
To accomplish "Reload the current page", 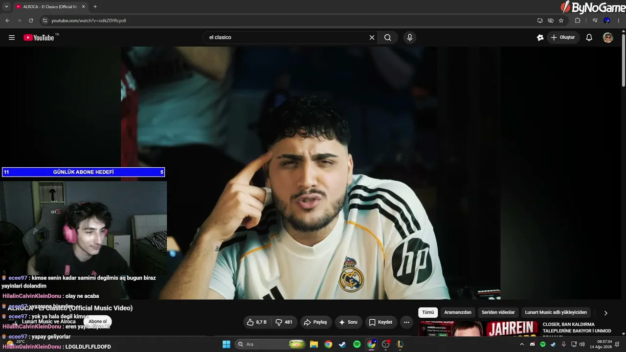I will 31,21.
